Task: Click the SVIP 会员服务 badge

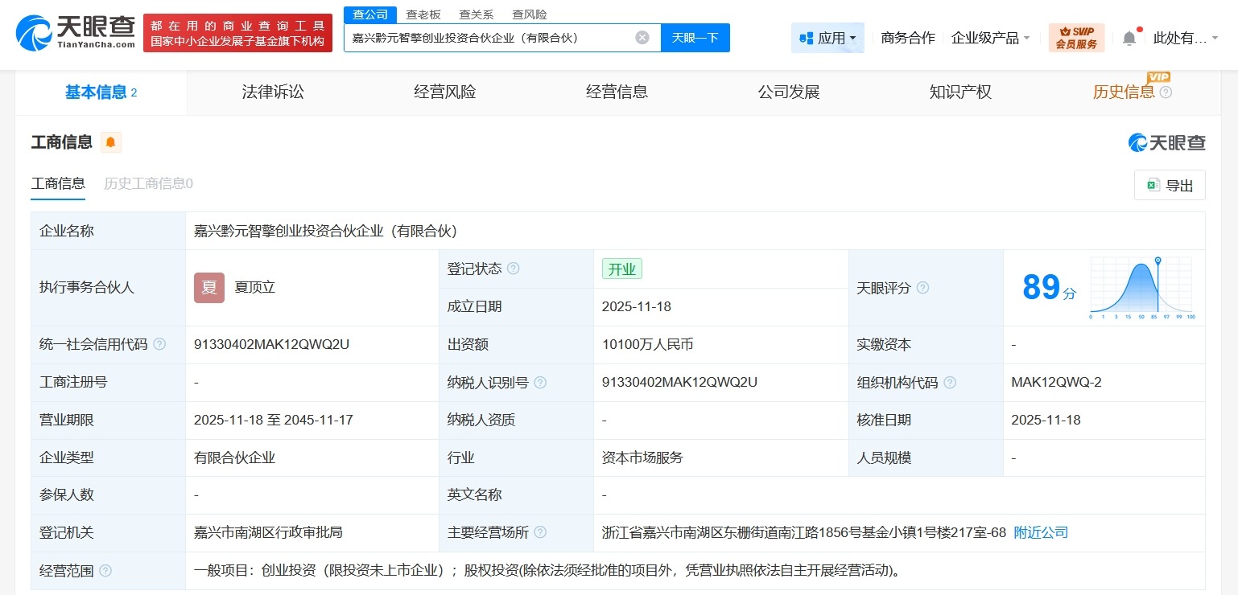Action: pos(1077,36)
